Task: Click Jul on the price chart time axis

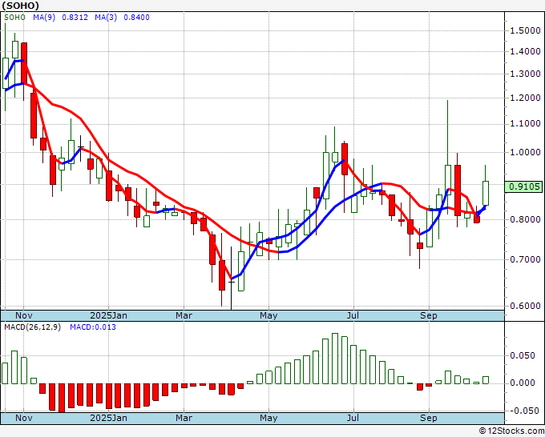Action: point(353,315)
